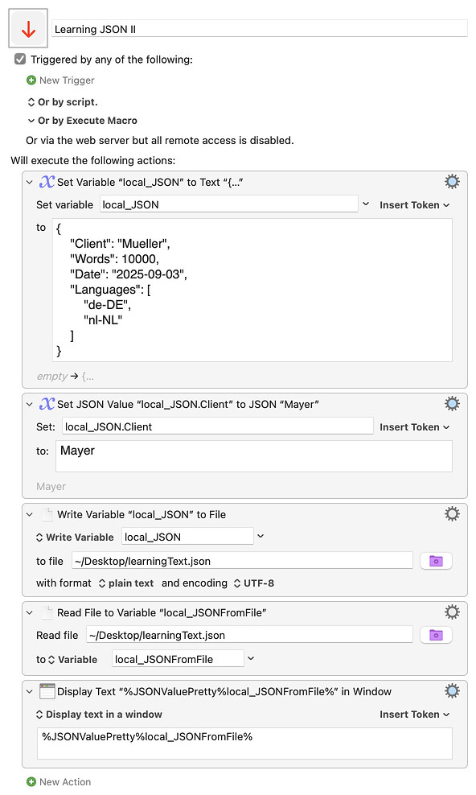Click the file icon of Write Variable action
The width and height of the screenshot is (476, 795).
(x=47, y=514)
